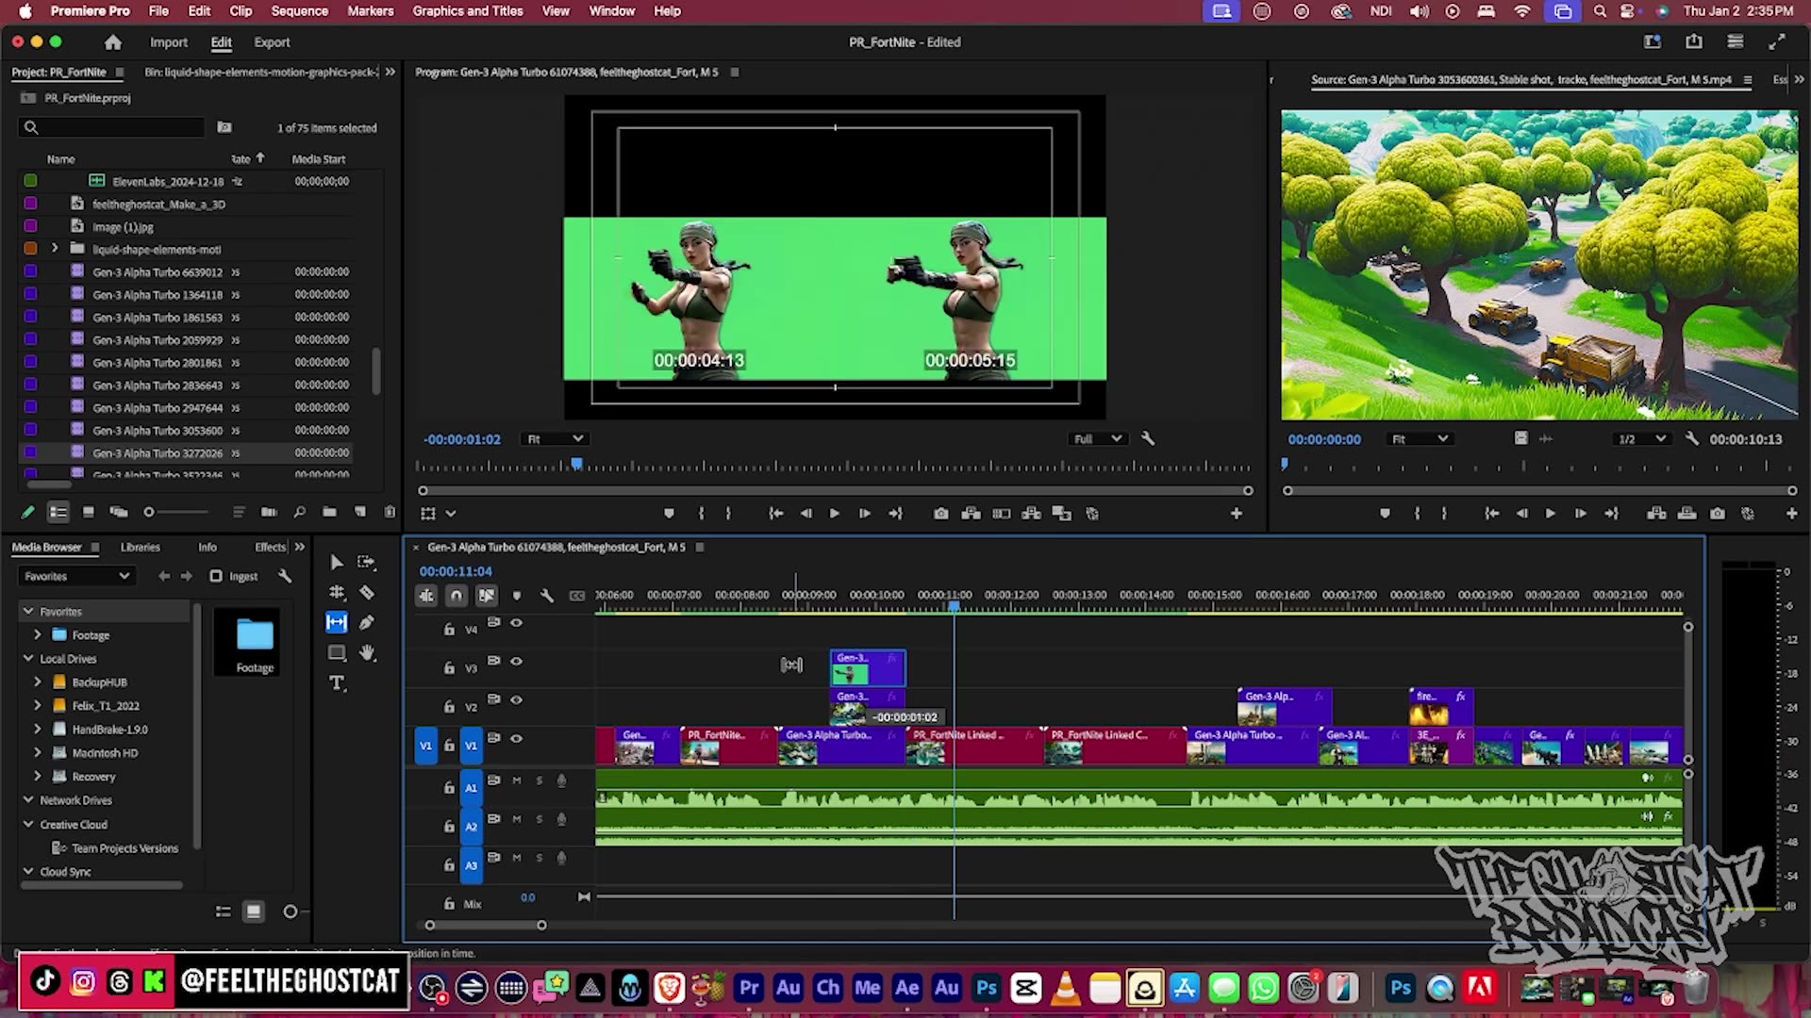The width and height of the screenshot is (1811, 1018).
Task: Select the Pen tool
Action: pyautogui.click(x=367, y=623)
